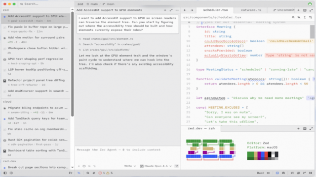
Task: Open the Write profile dropdown
Action: [130, 166]
